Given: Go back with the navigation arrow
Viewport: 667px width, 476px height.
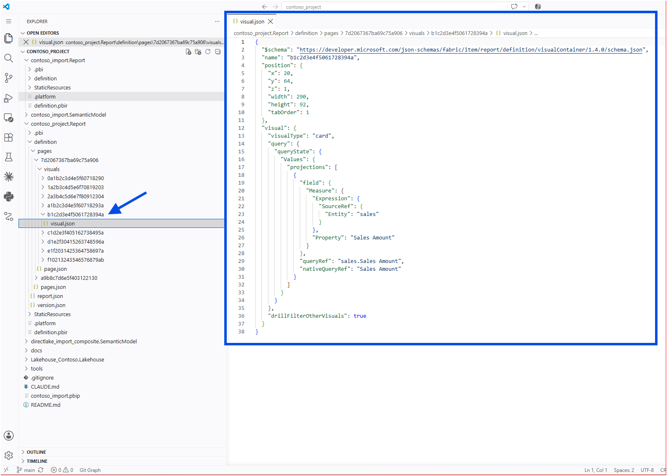Looking at the screenshot, I should pos(265,7).
